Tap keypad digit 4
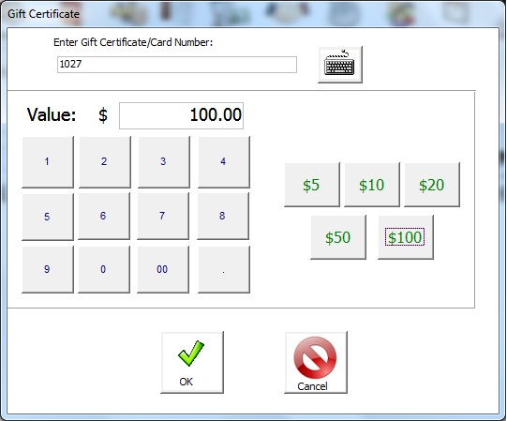507x421 pixels. point(224,162)
